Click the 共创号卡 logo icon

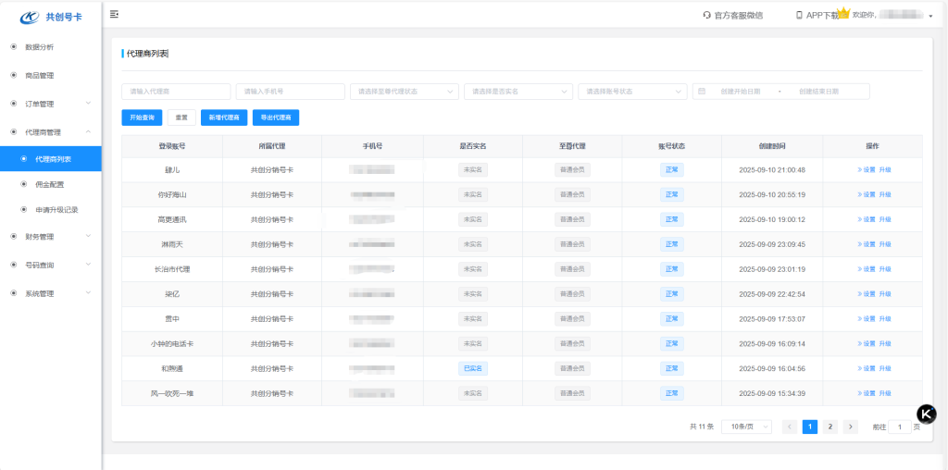click(30, 17)
